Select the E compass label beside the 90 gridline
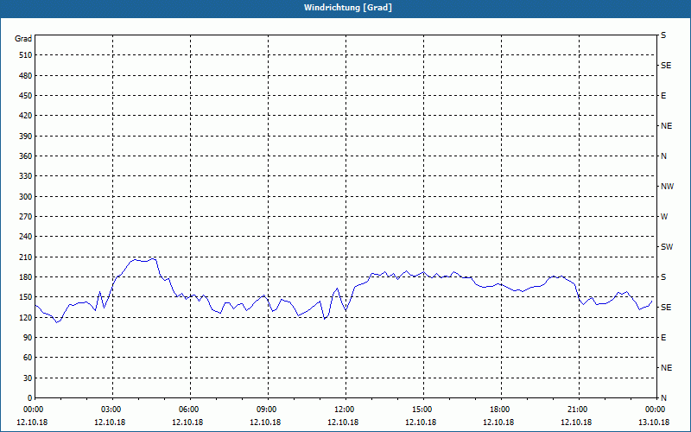Screen dimensions: 691x432 click(663, 338)
